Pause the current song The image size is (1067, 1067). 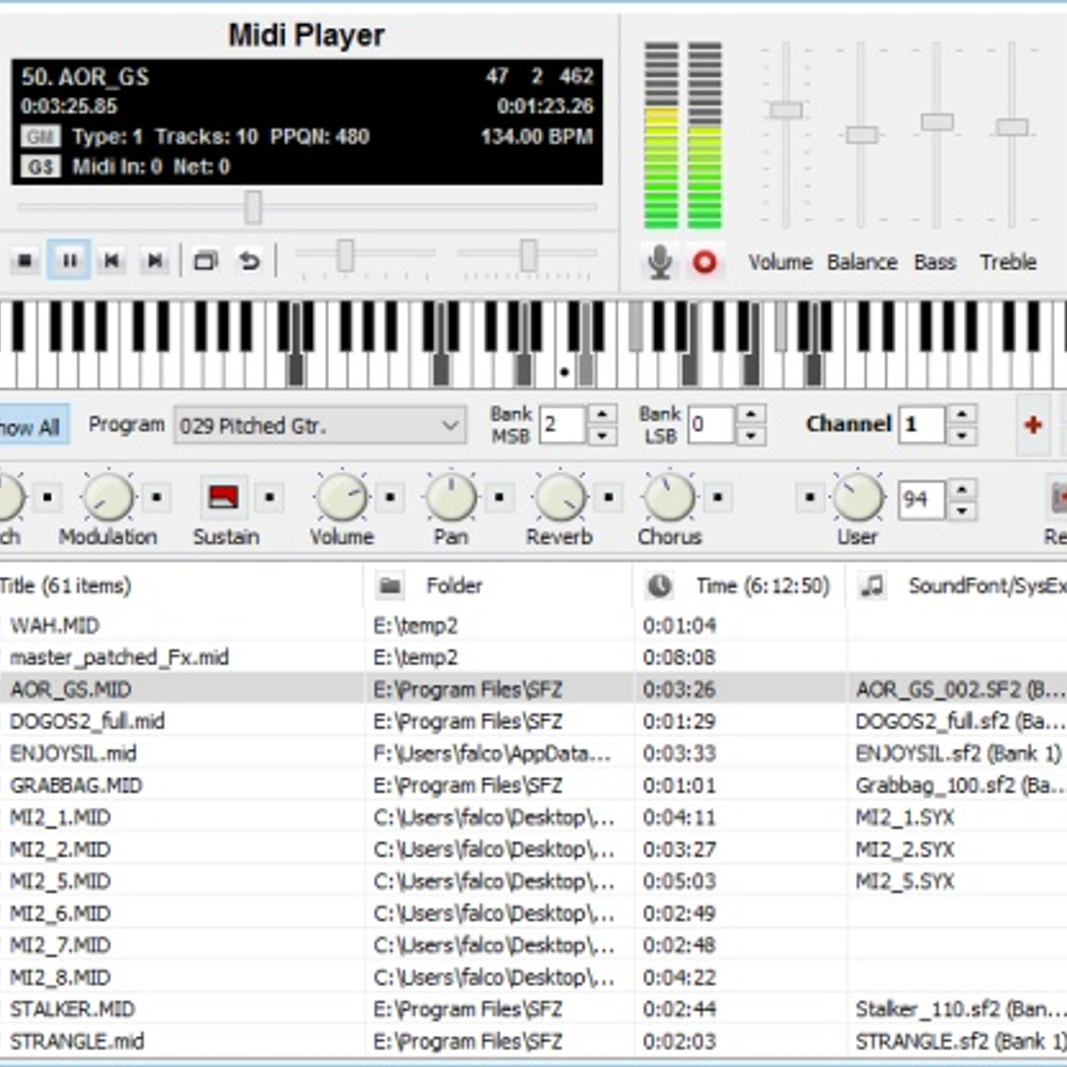pyautogui.click(x=68, y=261)
